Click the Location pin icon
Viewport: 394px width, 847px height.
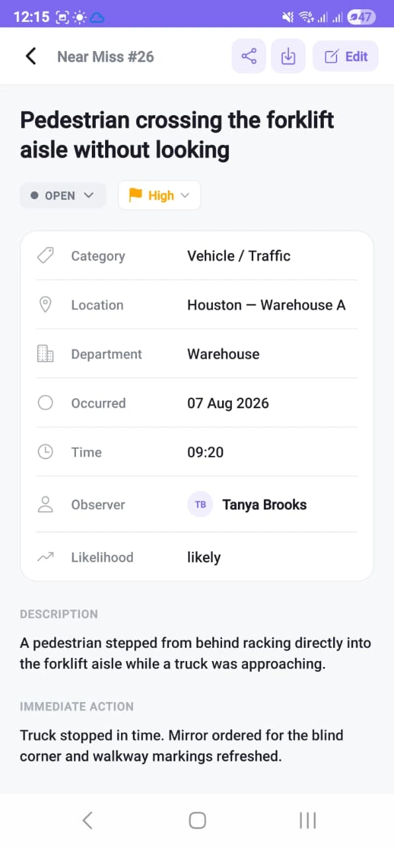(46, 305)
